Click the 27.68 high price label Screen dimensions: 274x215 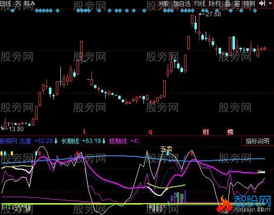point(213,14)
